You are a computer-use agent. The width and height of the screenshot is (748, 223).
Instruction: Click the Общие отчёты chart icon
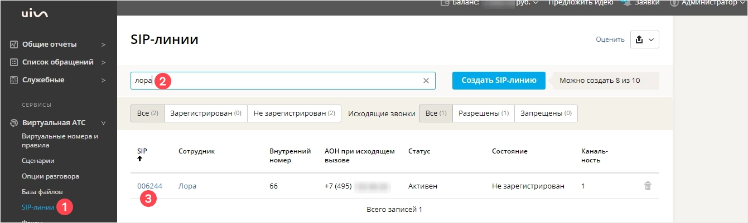coord(15,44)
